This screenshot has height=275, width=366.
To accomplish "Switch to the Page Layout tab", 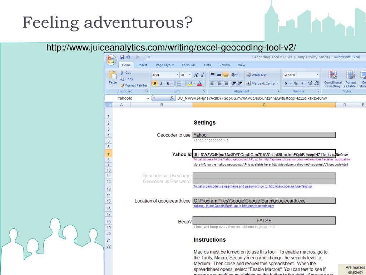I will click(x=164, y=65).
